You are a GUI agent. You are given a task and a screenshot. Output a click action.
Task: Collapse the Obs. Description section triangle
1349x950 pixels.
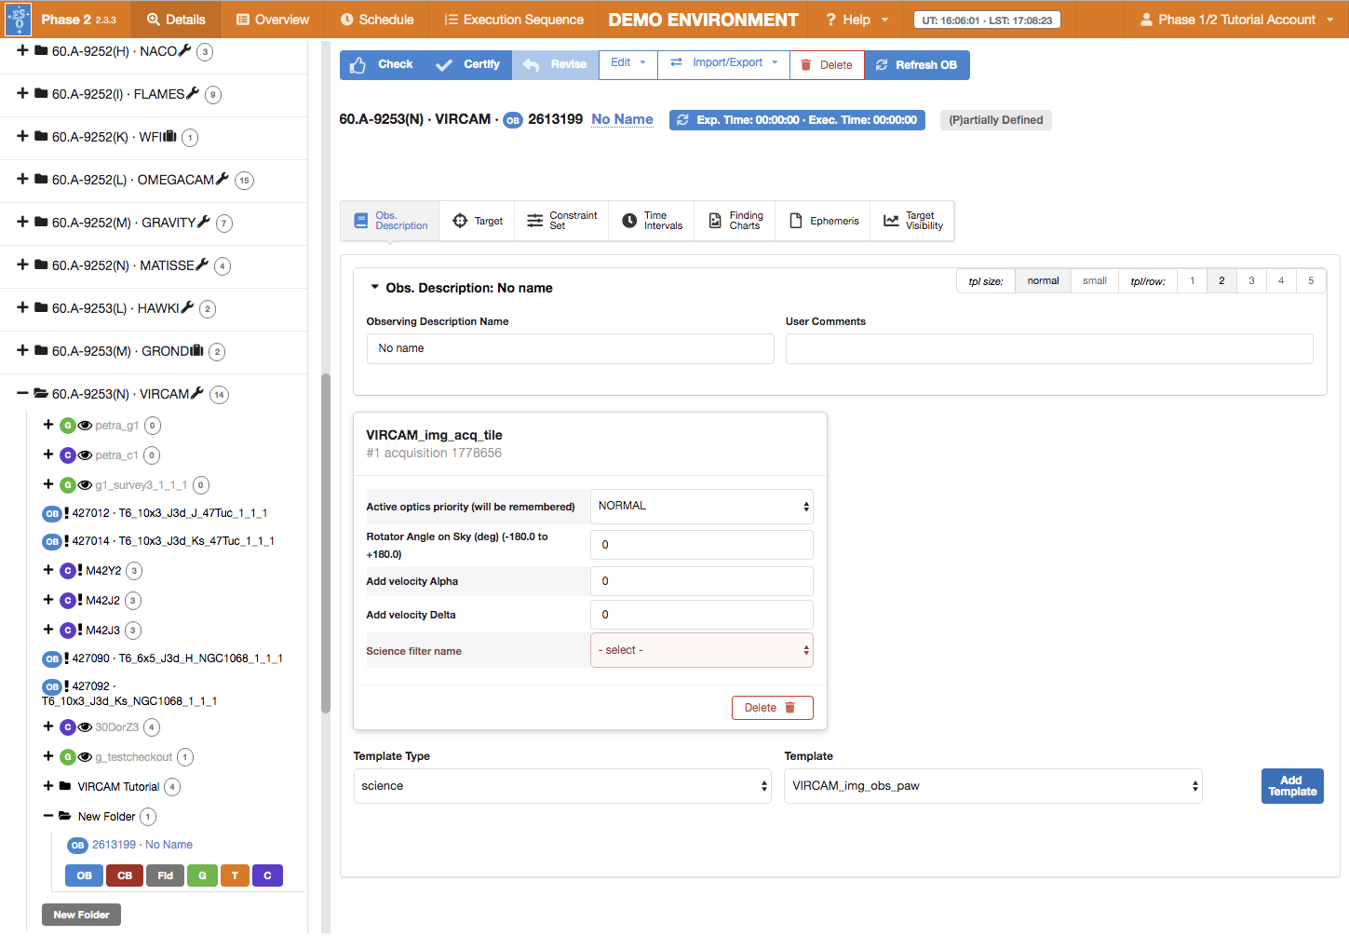[375, 288]
